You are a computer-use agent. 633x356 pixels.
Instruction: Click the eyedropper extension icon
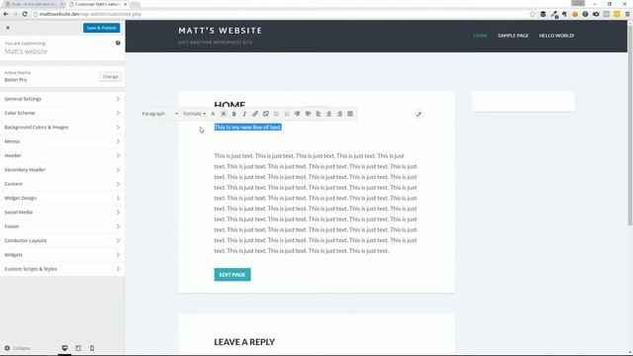[554, 14]
